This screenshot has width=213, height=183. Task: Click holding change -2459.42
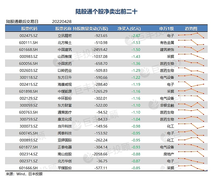(100, 50)
